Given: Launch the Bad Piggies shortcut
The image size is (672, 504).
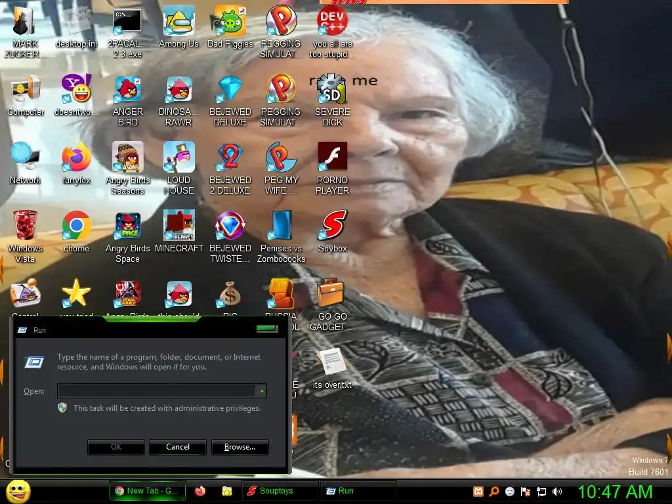Looking at the screenshot, I should pyautogui.click(x=230, y=27).
